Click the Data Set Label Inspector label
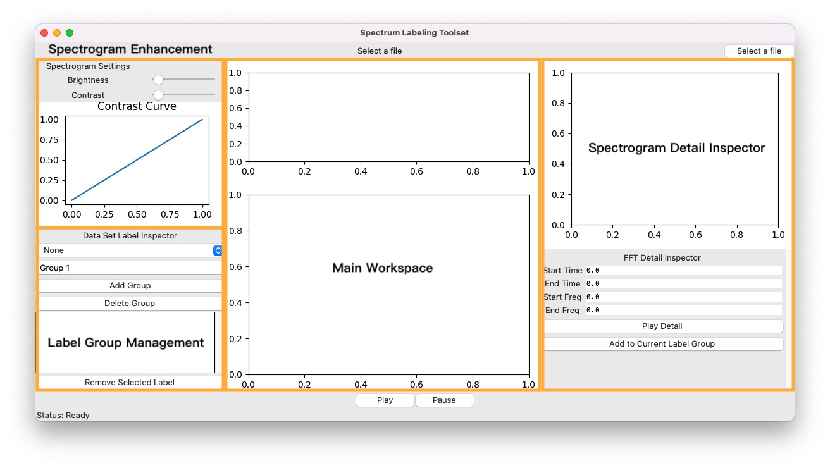Image resolution: width=830 pixels, height=468 pixels. 130,236
